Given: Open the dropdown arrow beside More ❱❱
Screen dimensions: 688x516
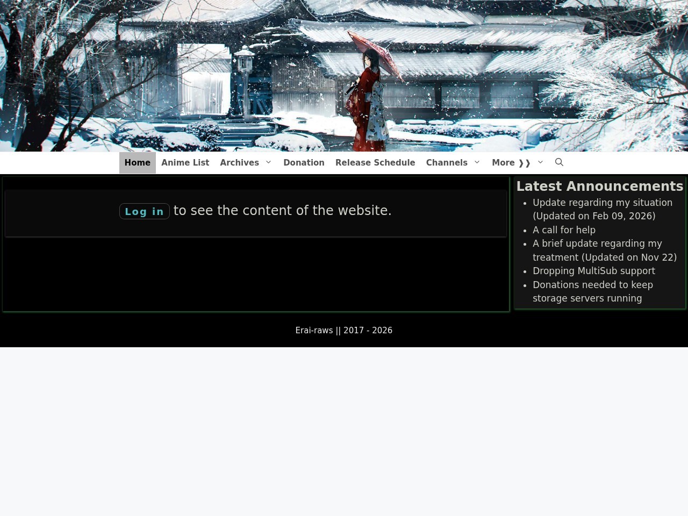Looking at the screenshot, I should pyautogui.click(x=541, y=162).
